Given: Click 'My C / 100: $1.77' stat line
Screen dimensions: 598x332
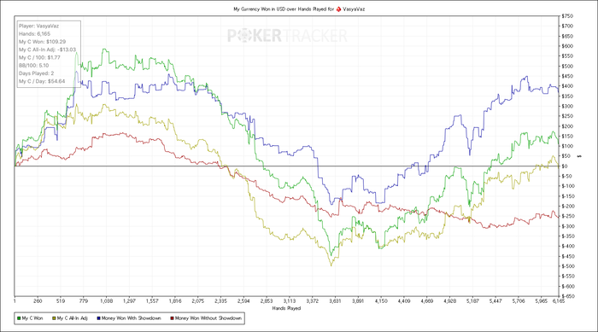Looking at the screenshot, I should 39,57.
